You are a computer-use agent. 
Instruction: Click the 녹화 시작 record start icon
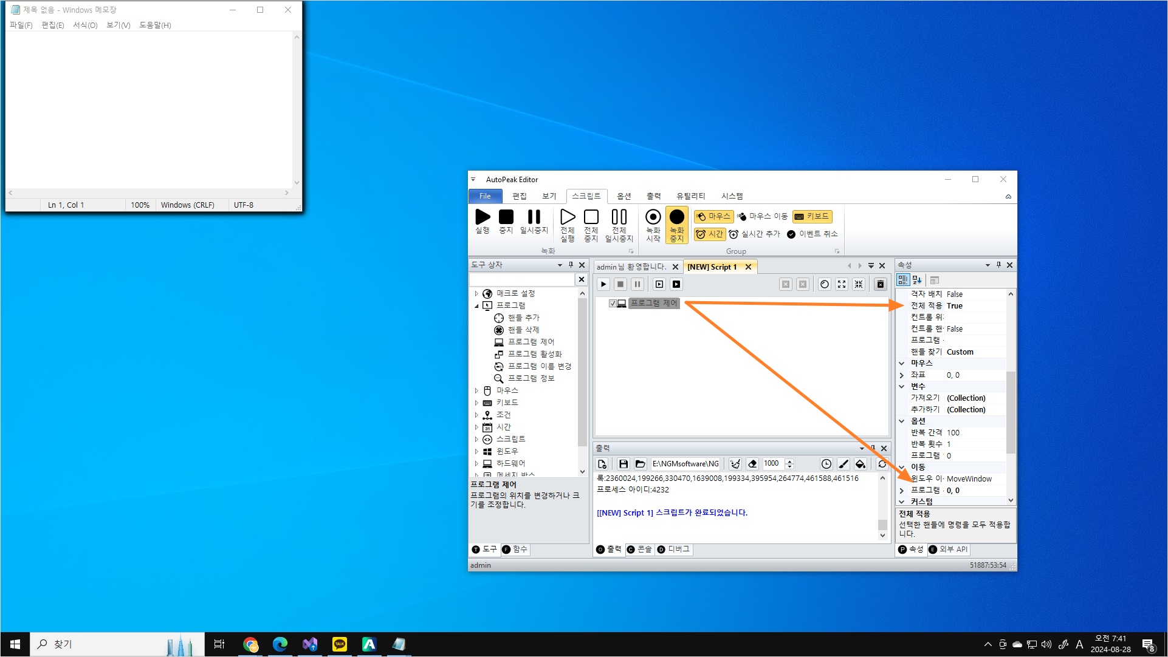point(653,217)
